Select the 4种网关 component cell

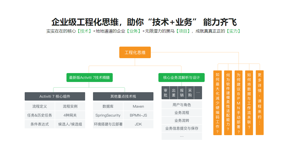pyautogui.click(x=70, y=115)
